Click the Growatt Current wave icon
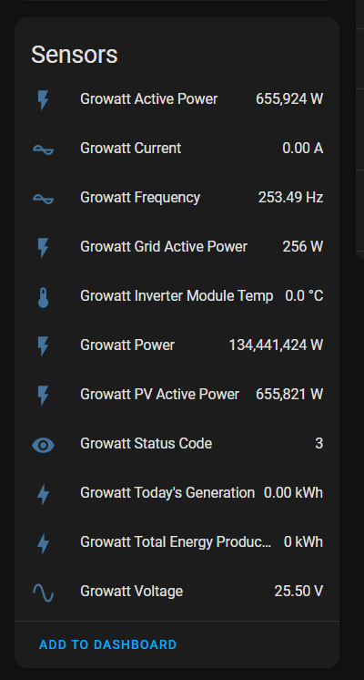Screen dimensions: 364x680 (44, 149)
